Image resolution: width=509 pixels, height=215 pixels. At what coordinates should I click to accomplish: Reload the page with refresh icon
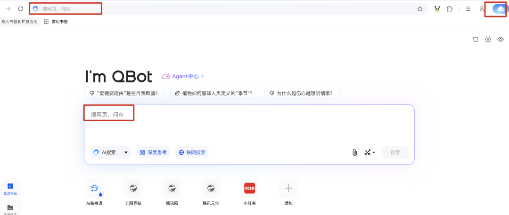[20, 9]
